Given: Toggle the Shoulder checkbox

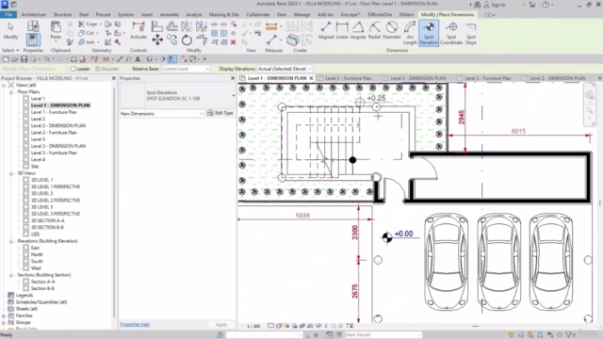Looking at the screenshot, I should pyautogui.click(x=98, y=69).
